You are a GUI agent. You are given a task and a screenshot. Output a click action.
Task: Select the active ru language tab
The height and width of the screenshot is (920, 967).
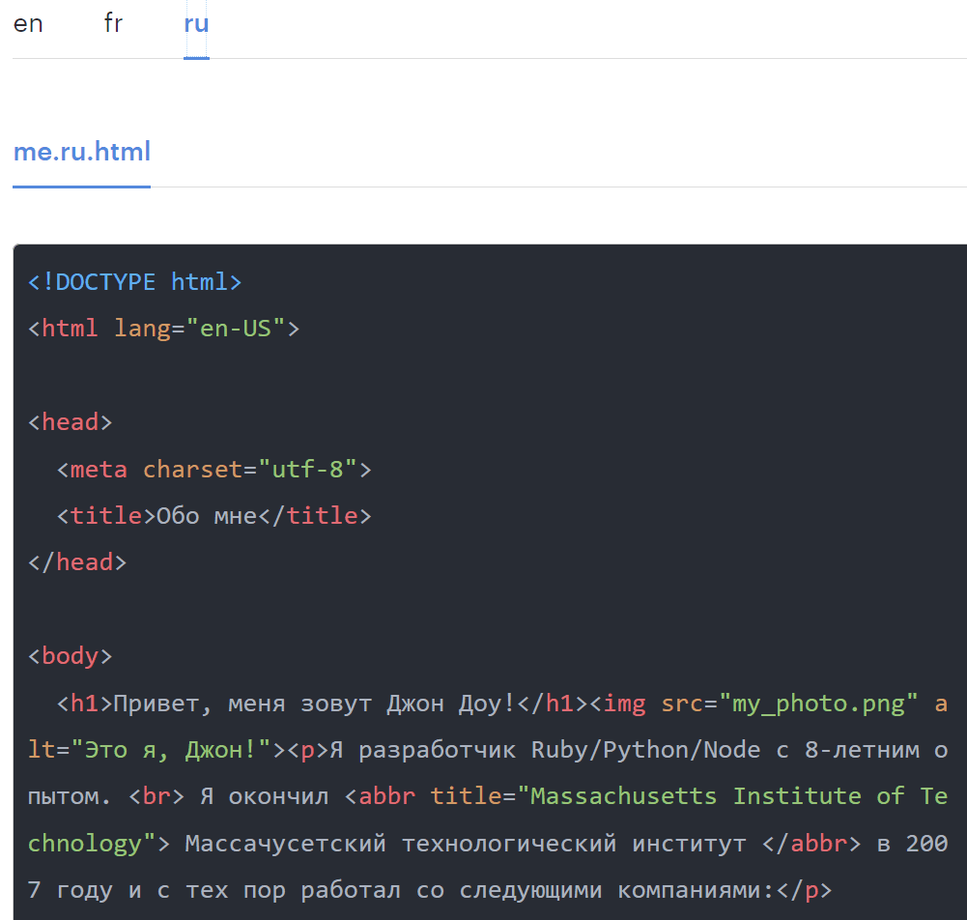pos(196,24)
